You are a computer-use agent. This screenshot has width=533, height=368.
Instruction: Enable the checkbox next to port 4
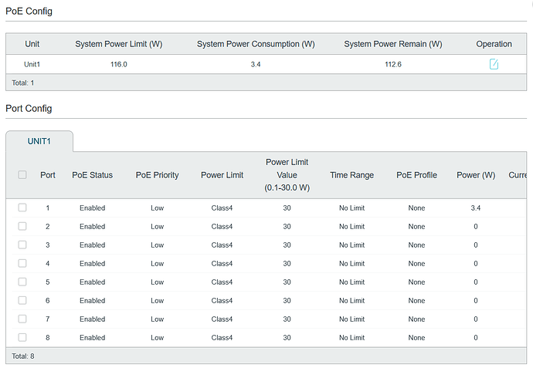point(22,263)
